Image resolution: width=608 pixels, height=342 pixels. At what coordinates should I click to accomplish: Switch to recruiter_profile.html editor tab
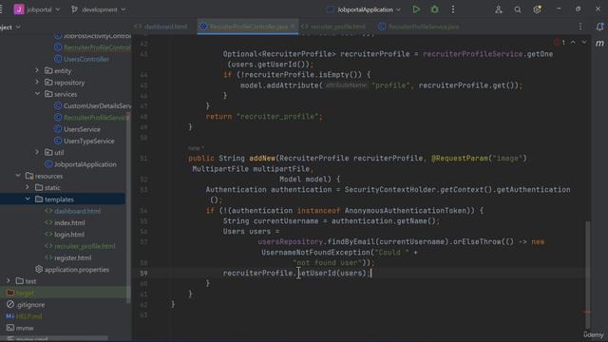point(333,27)
